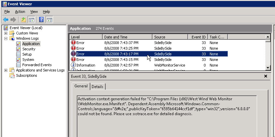Toggle Show/Hide Action Pane toolbar icon
This screenshot has height=137, width=275.
coord(49,20)
